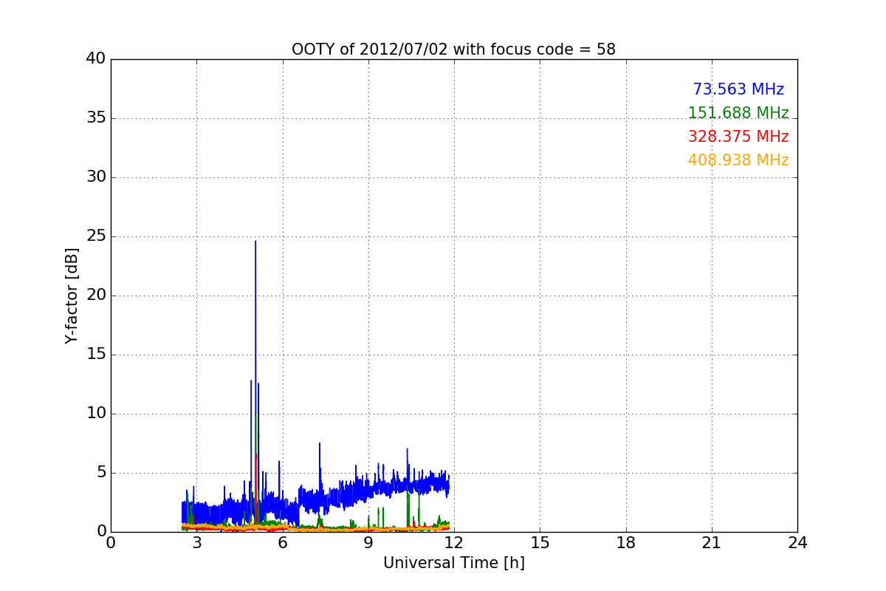Image resolution: width=886 pixels, height=591 pixels.
Task: Click the x-axis tick label 12
Action: pos(454,543)
